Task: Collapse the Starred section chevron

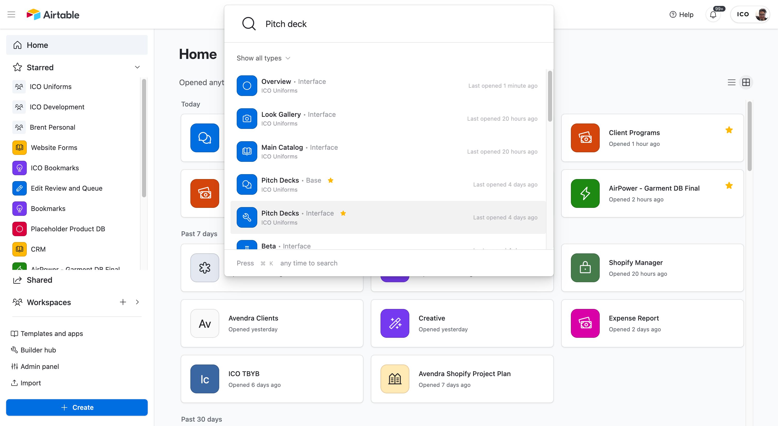Action: 137,67
